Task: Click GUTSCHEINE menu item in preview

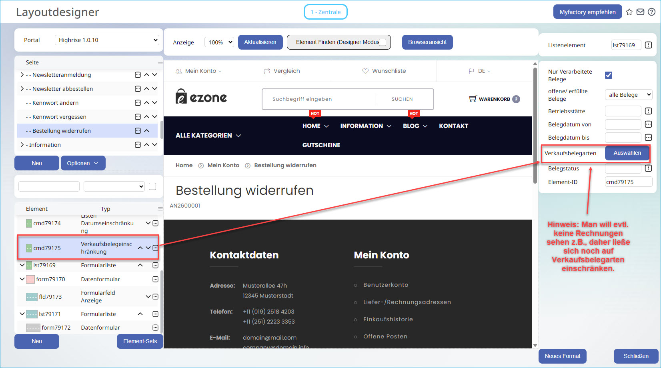Action: (x=321, y=145)
